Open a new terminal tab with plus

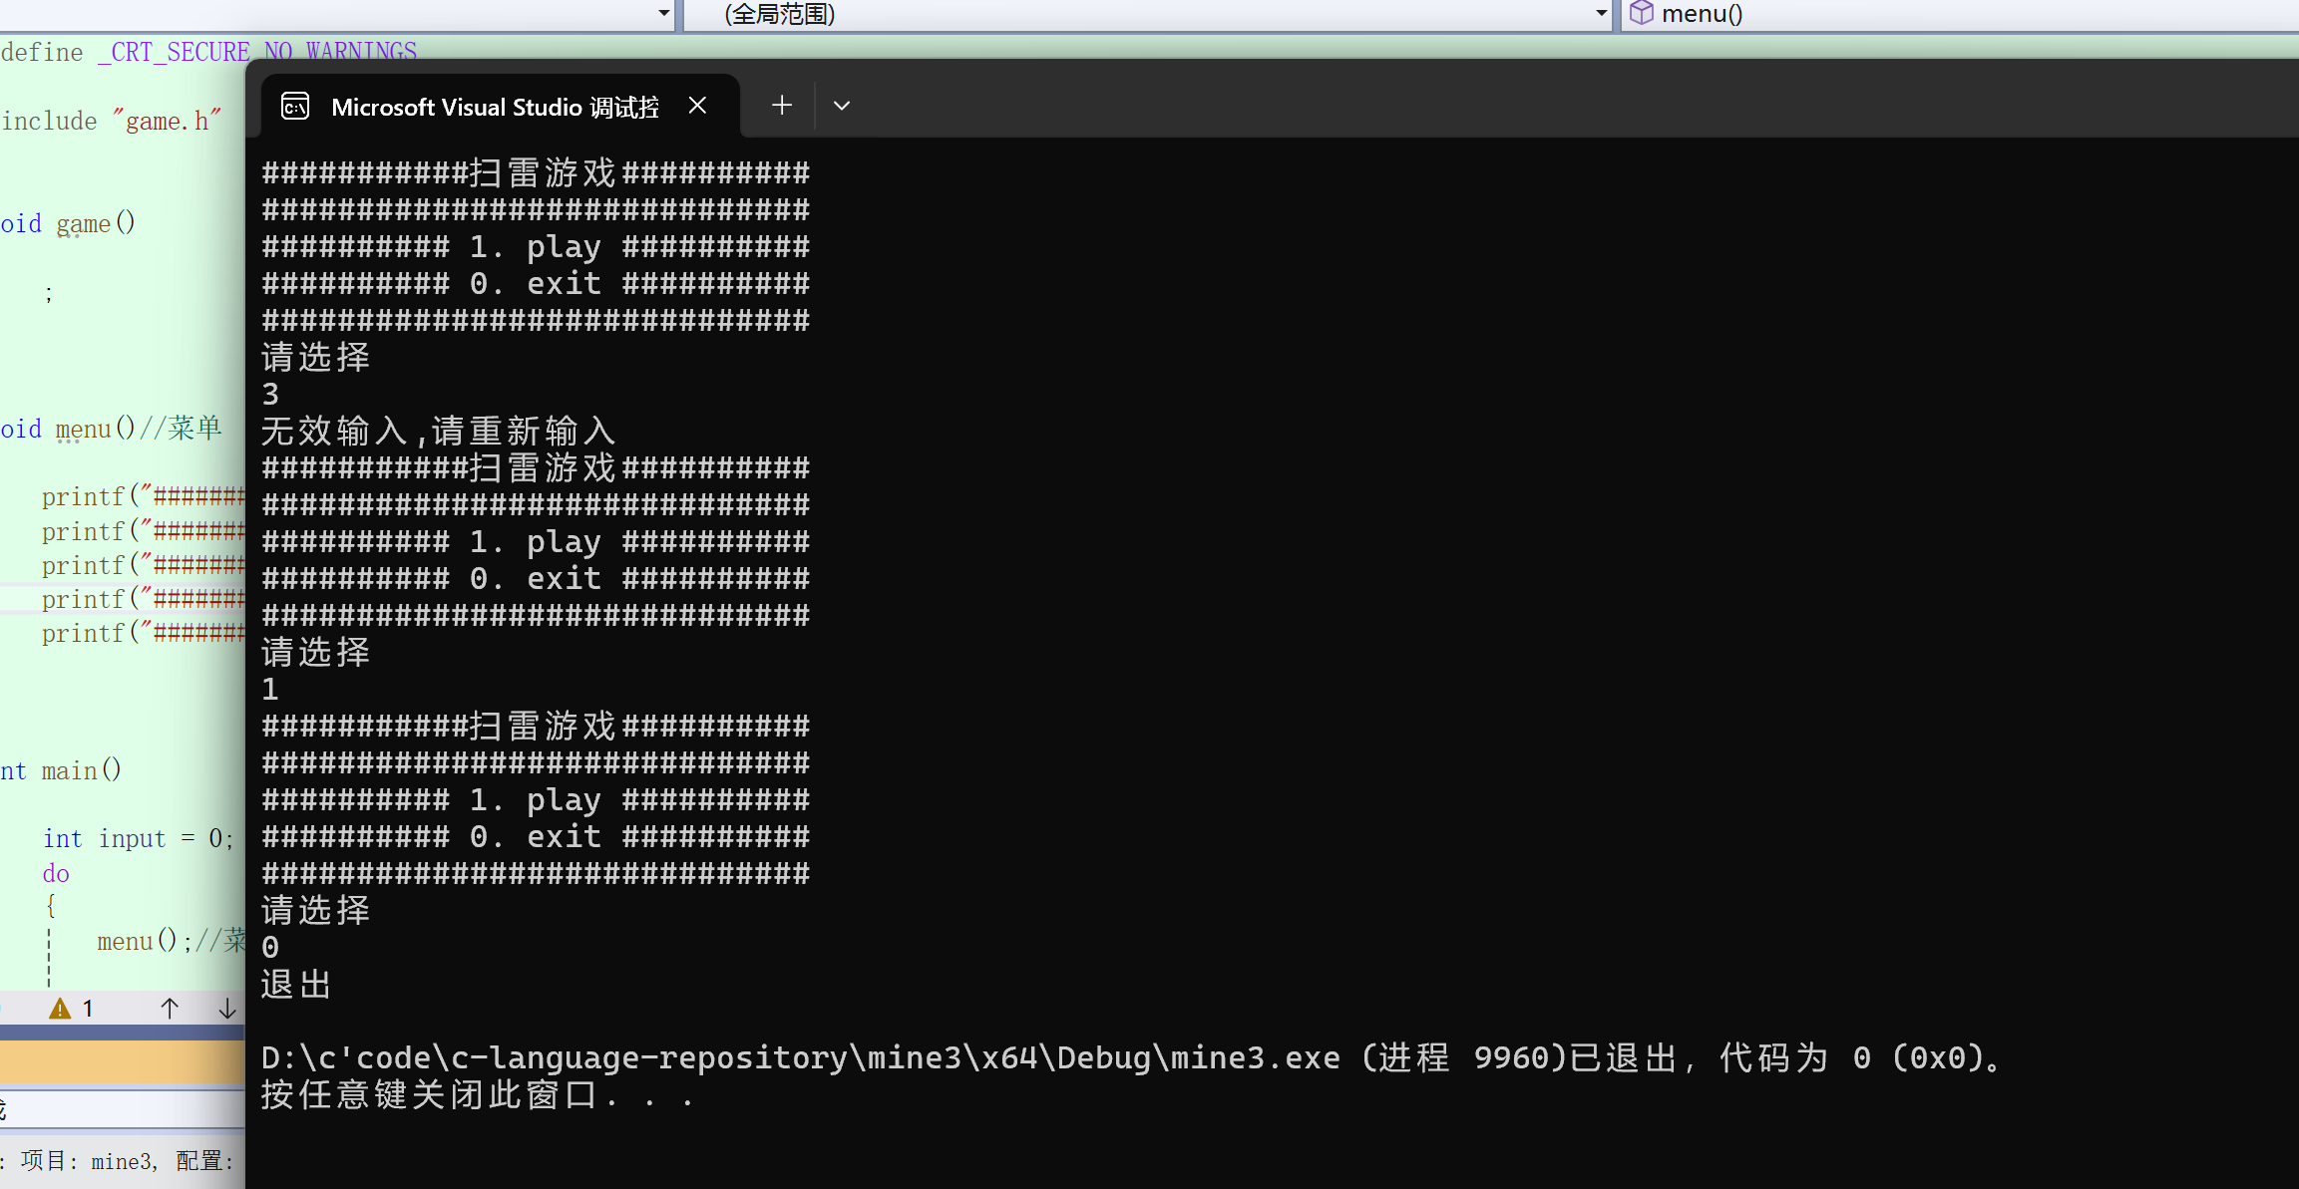point(782,105)
